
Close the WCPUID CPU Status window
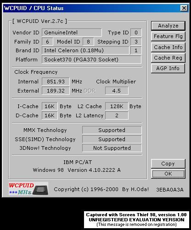pyautogui.click(x=184, y=8)
